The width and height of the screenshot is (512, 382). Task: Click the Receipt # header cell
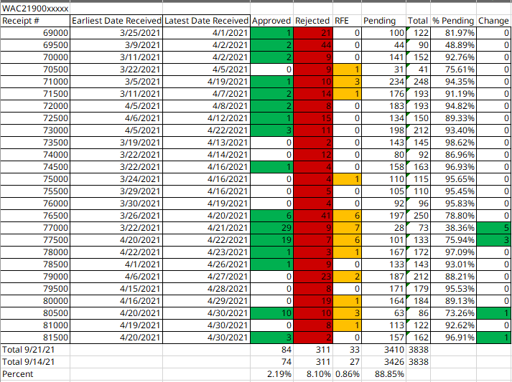(35, 21)
